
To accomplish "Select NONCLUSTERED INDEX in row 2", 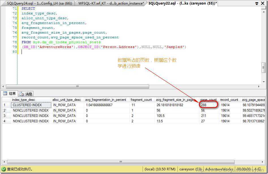I will 31,110.
